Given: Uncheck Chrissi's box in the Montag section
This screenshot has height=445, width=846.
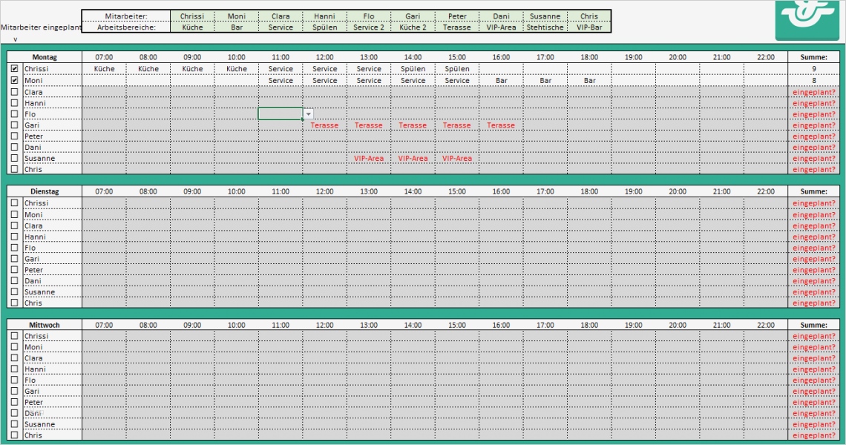Looking at the screenshot, I should tap(13, 68).
